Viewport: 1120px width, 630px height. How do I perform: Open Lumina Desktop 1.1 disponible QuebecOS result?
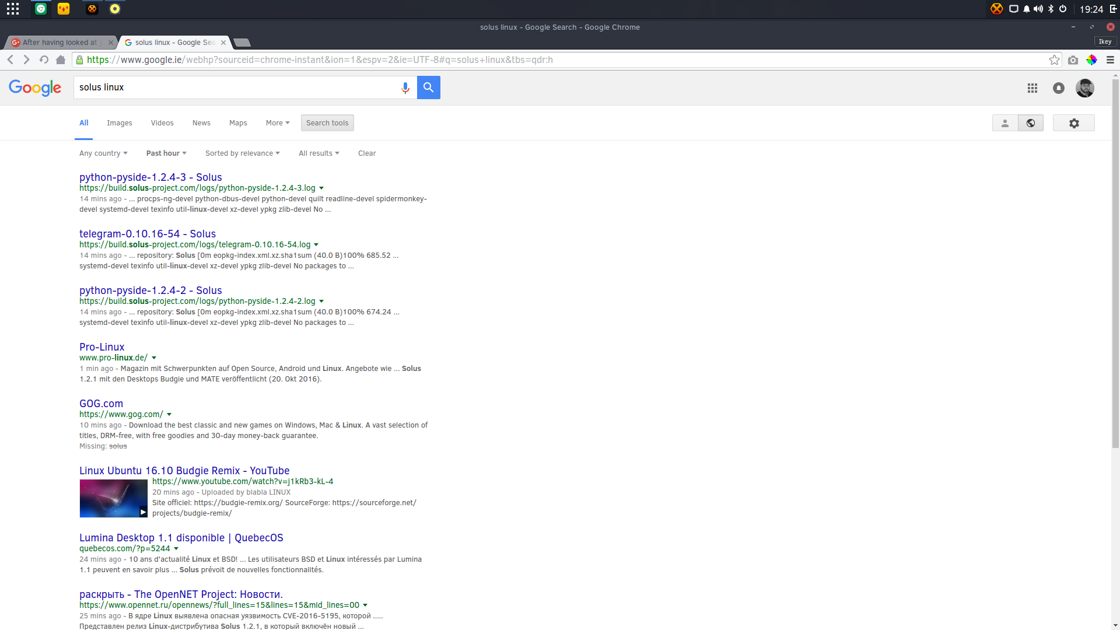pyautogui.click(x=181, y=538)
